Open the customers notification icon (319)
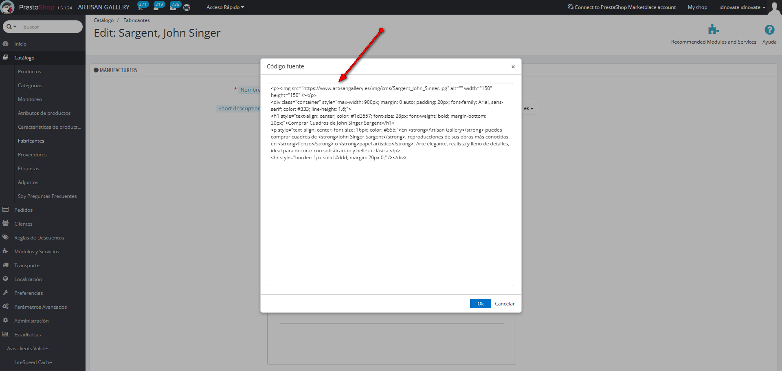The width and height of the screenshot is (782, 371). (x=158, y=7)
